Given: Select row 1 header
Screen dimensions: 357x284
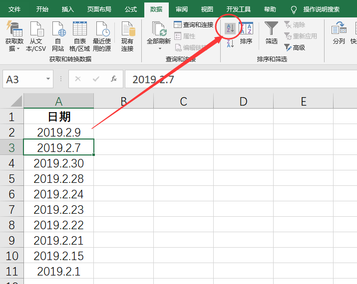Looking at the screenshot, I should click(11, 116).
